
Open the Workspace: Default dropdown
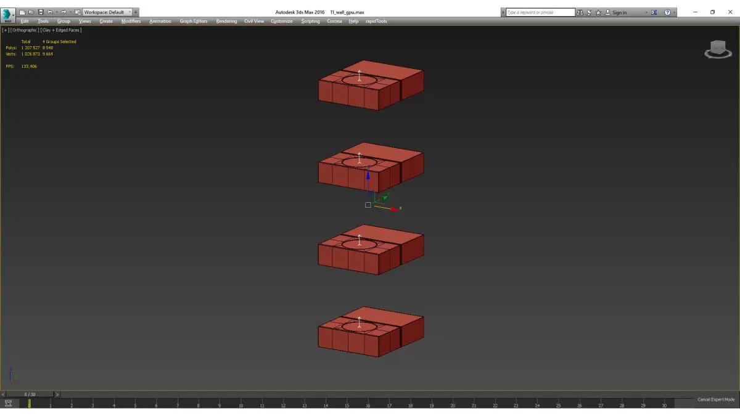pos(107,12)
